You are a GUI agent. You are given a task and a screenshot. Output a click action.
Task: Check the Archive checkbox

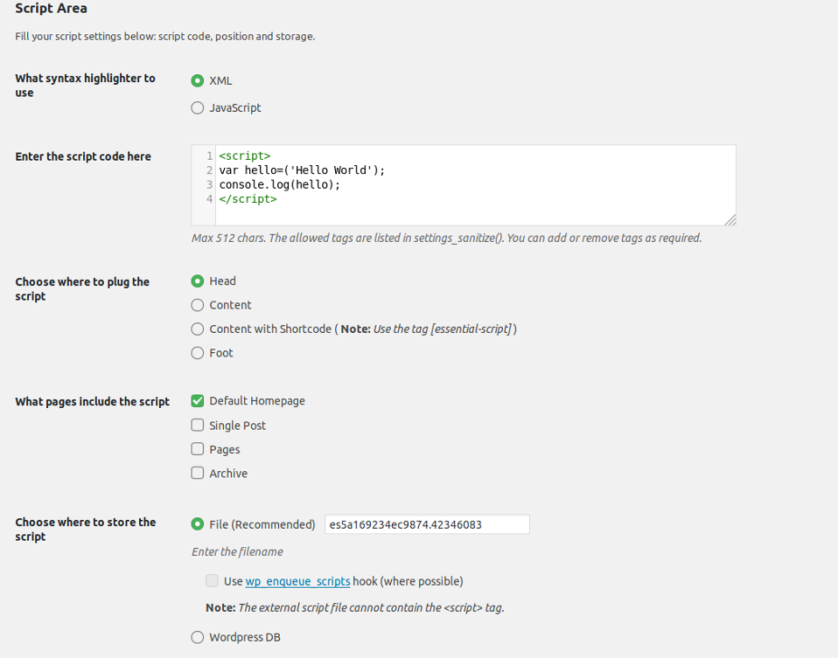198,474
